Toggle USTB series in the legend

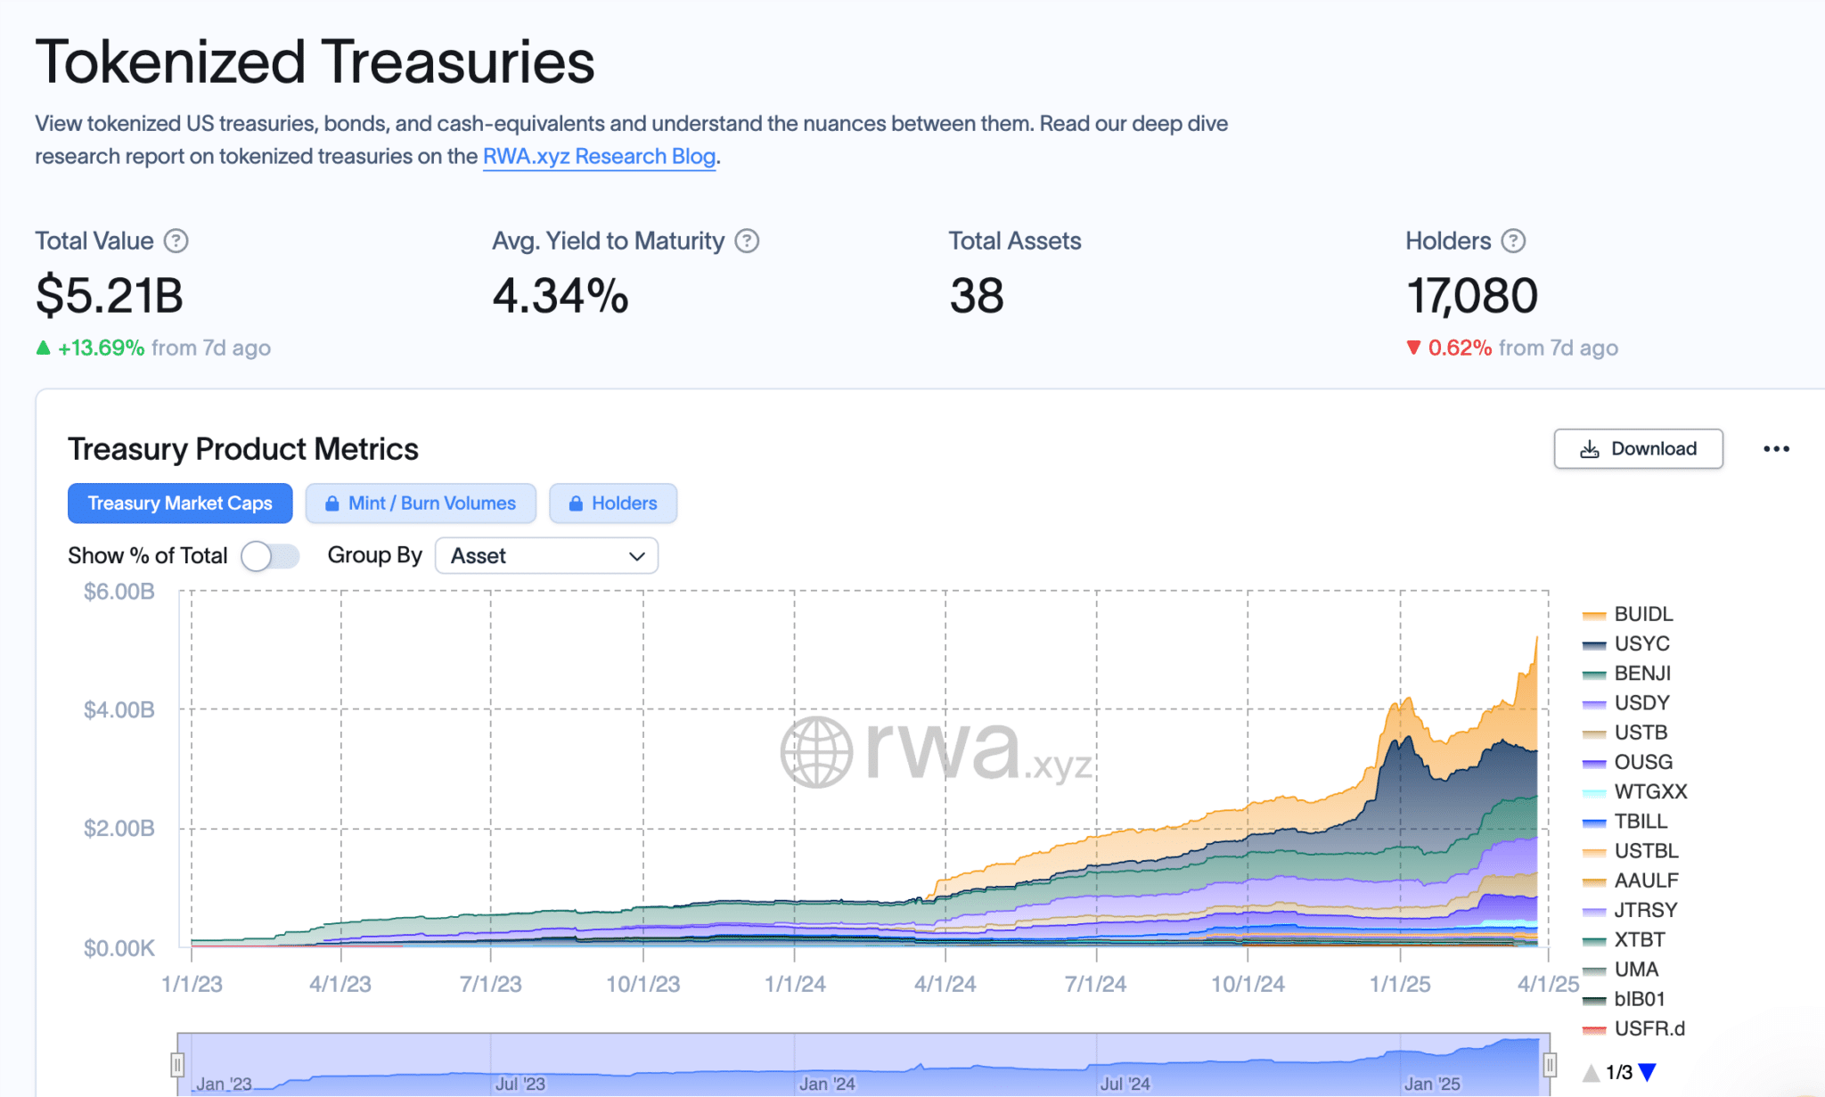click(1624, 733)
